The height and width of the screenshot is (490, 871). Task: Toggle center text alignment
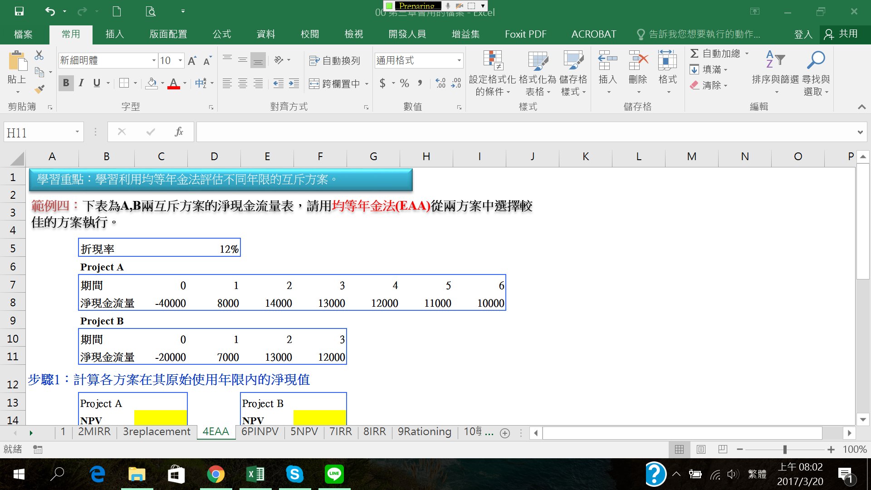pyautogui.click(x=243, y=83)
